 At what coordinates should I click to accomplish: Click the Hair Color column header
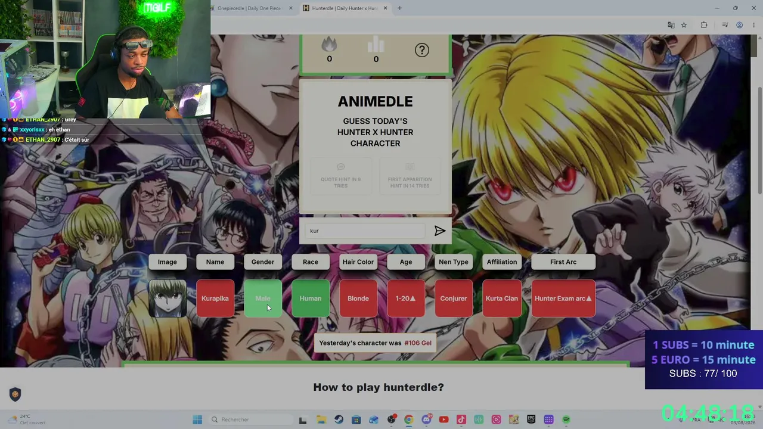coord(358,262)
